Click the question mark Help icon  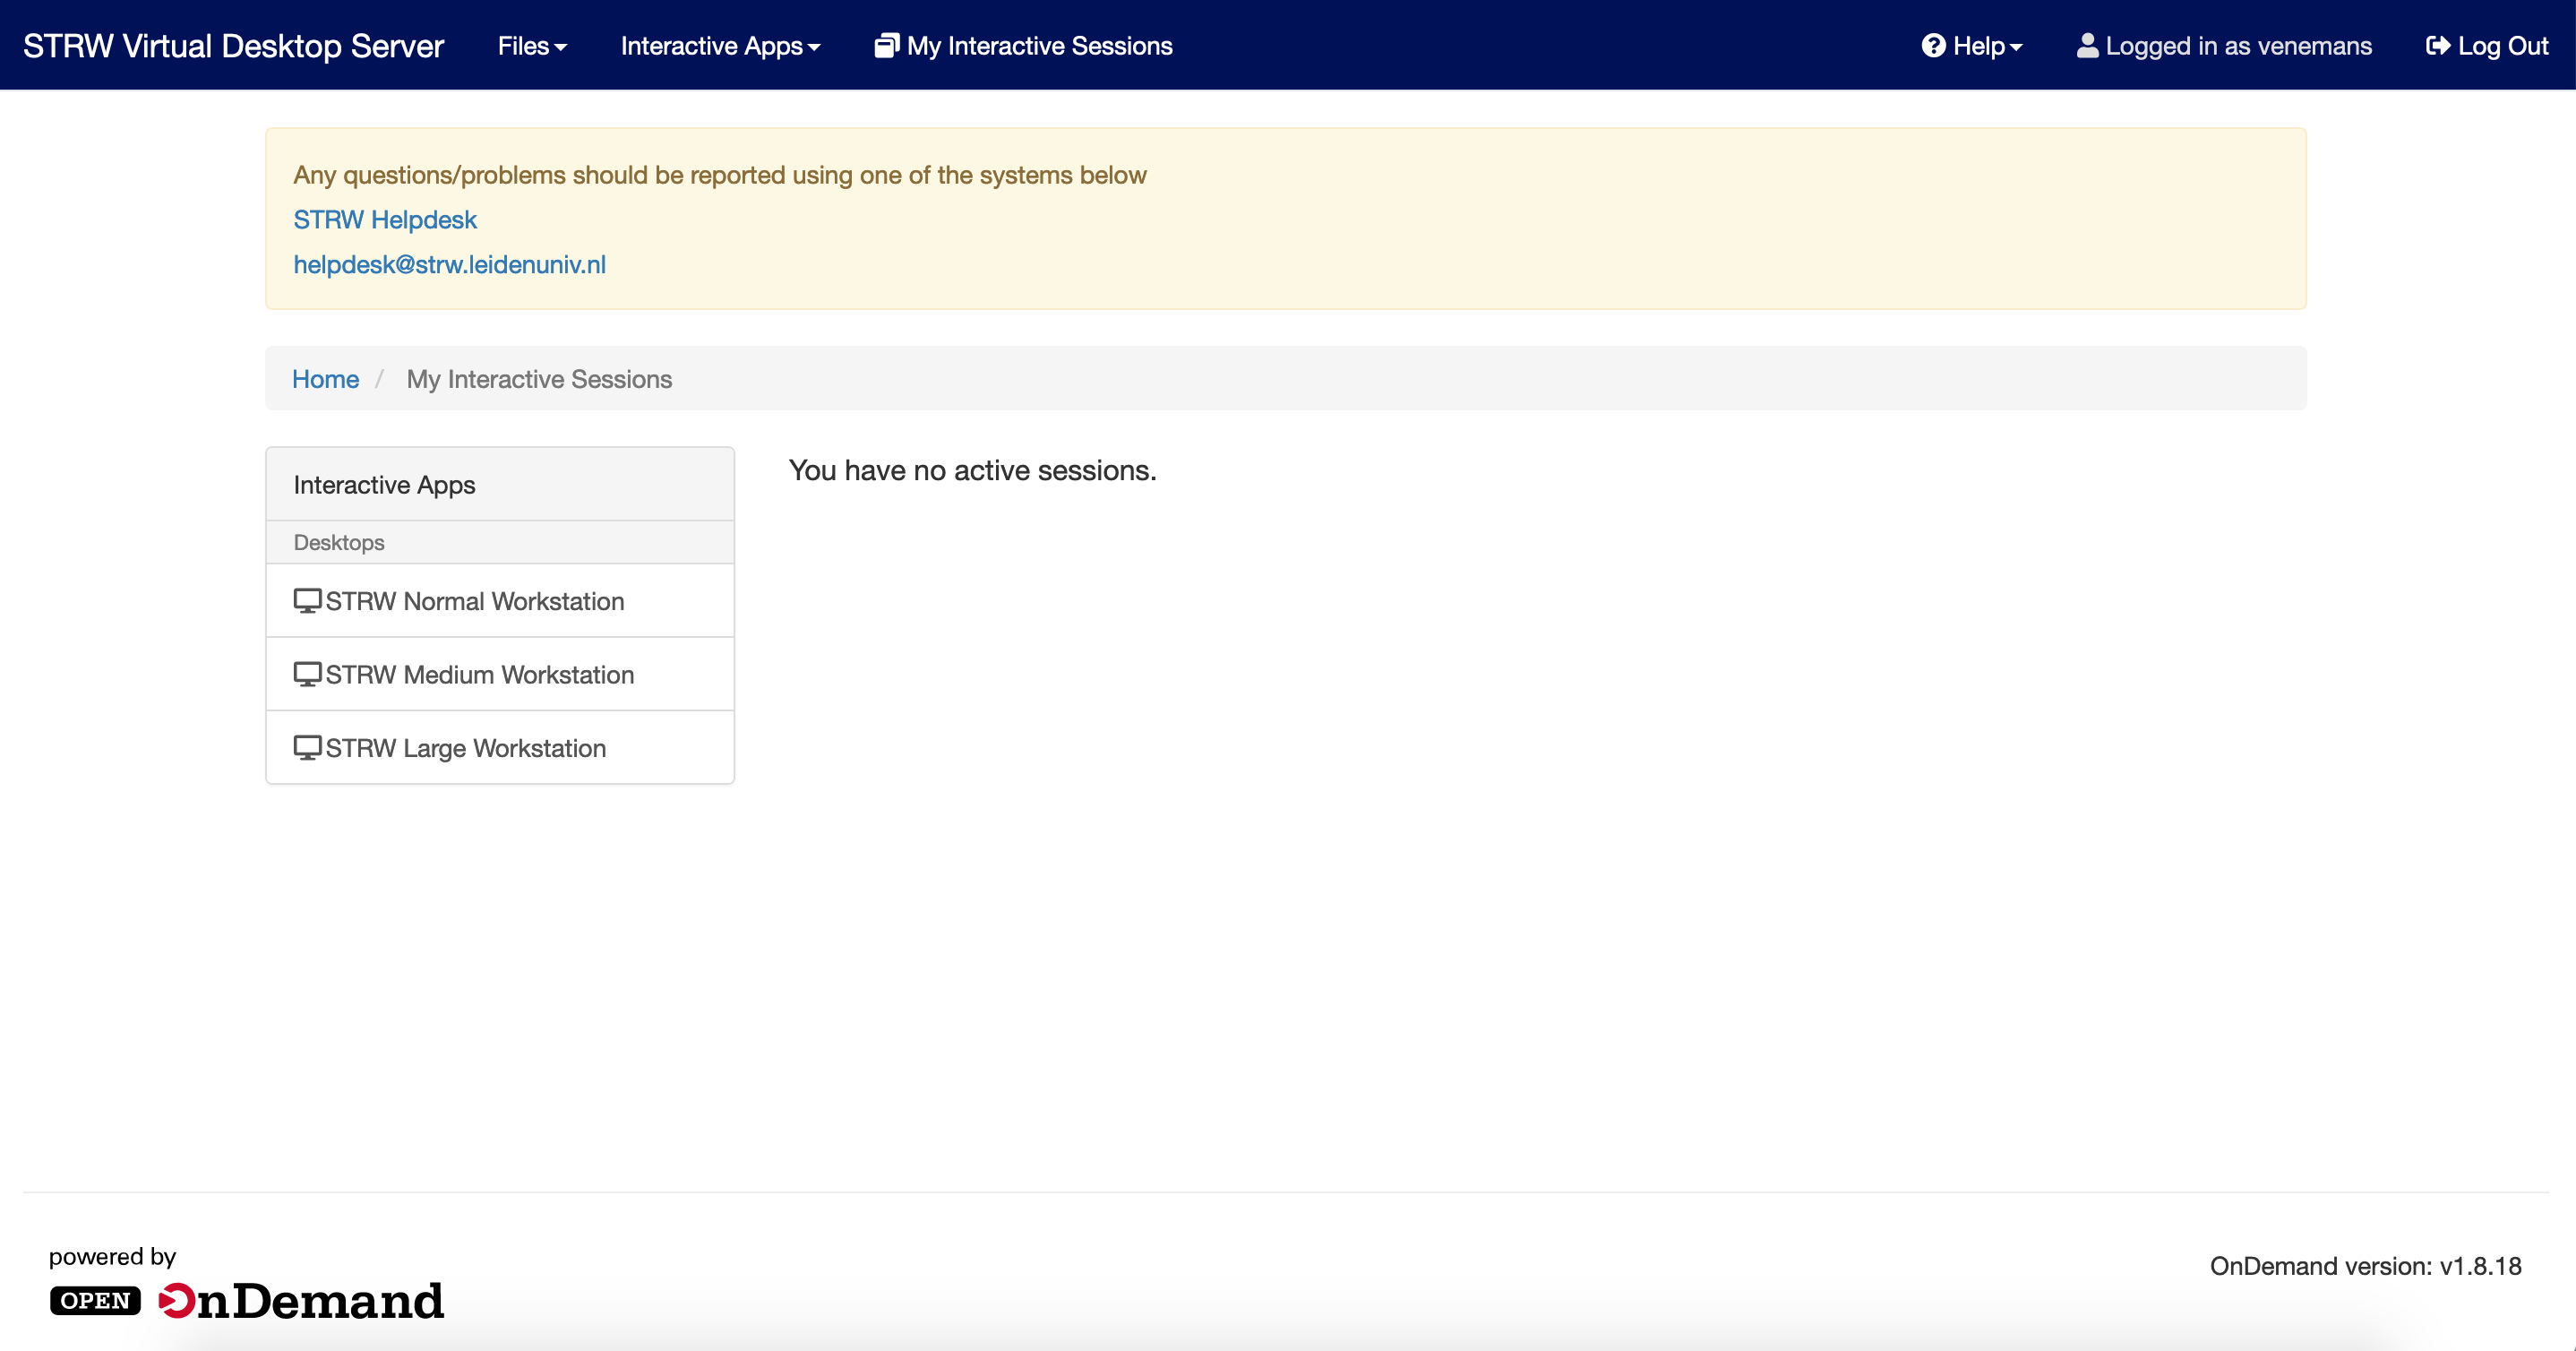point(1933,46)
